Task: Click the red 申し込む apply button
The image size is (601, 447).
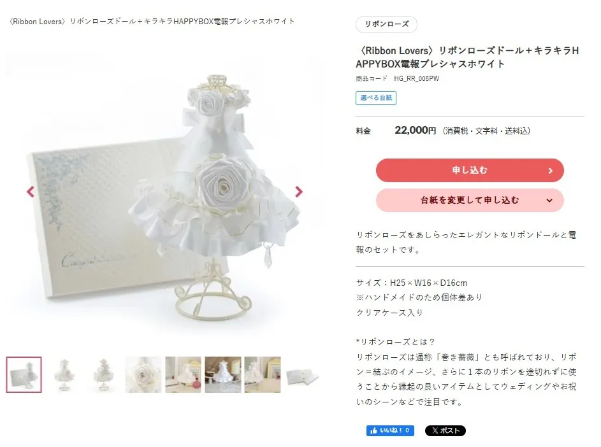Action: click(x=470, y=170)
